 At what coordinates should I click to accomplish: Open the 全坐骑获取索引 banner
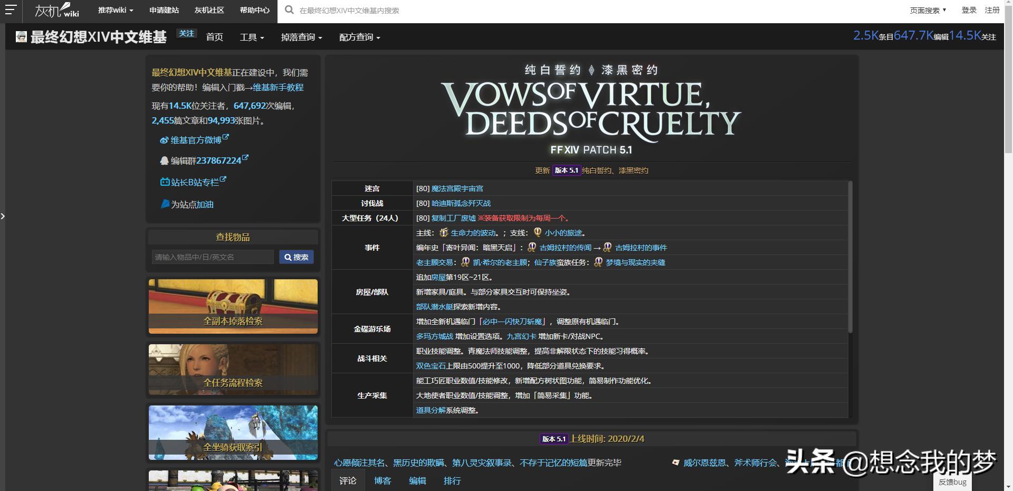coord(233,432)
